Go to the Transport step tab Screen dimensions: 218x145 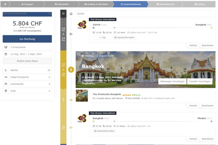tap(27, 4)
